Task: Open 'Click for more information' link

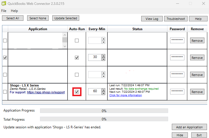Action: coord(126,95)
